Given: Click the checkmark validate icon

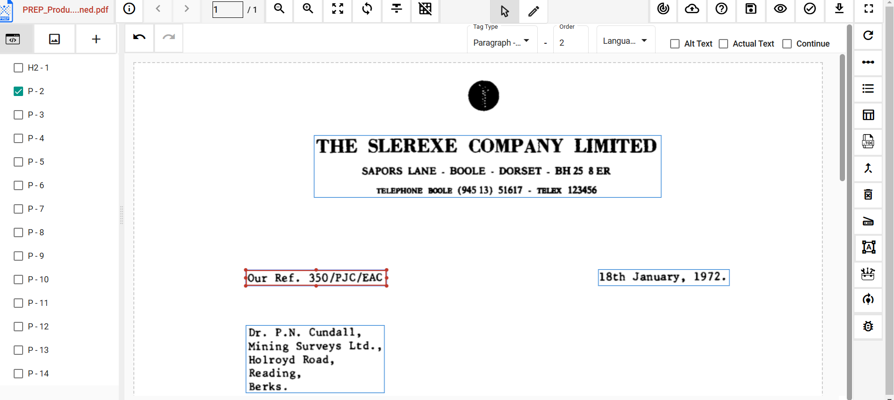Looking at the screenshot, I should pyautogui.click(x=810, y=9).
